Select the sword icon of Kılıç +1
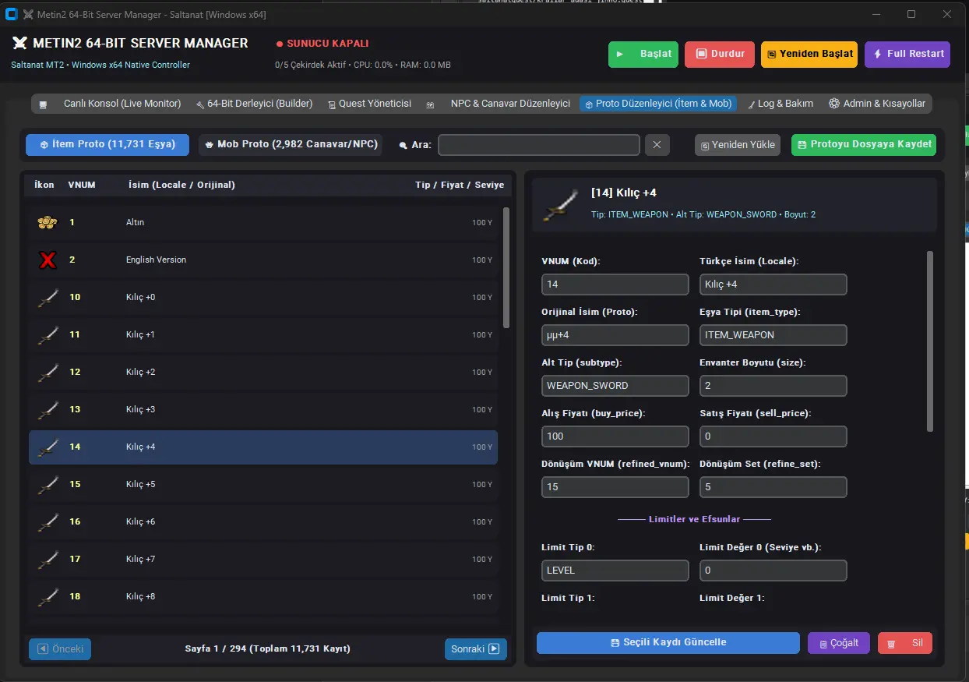The image size is (969, 682). click(48, 335)
